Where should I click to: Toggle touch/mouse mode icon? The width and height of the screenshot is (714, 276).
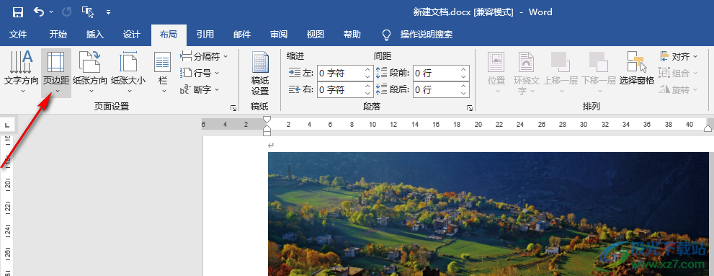[88, 12]
